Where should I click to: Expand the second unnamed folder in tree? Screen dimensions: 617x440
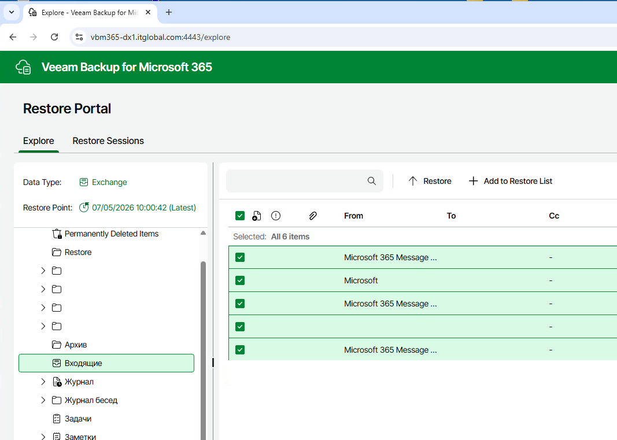pyautogui.click(x=43, y=289)
